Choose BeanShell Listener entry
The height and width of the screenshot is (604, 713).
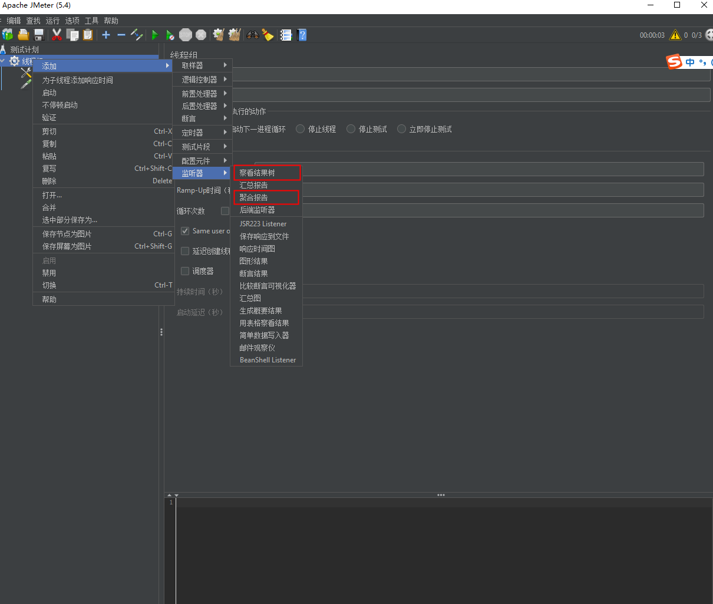266,360
